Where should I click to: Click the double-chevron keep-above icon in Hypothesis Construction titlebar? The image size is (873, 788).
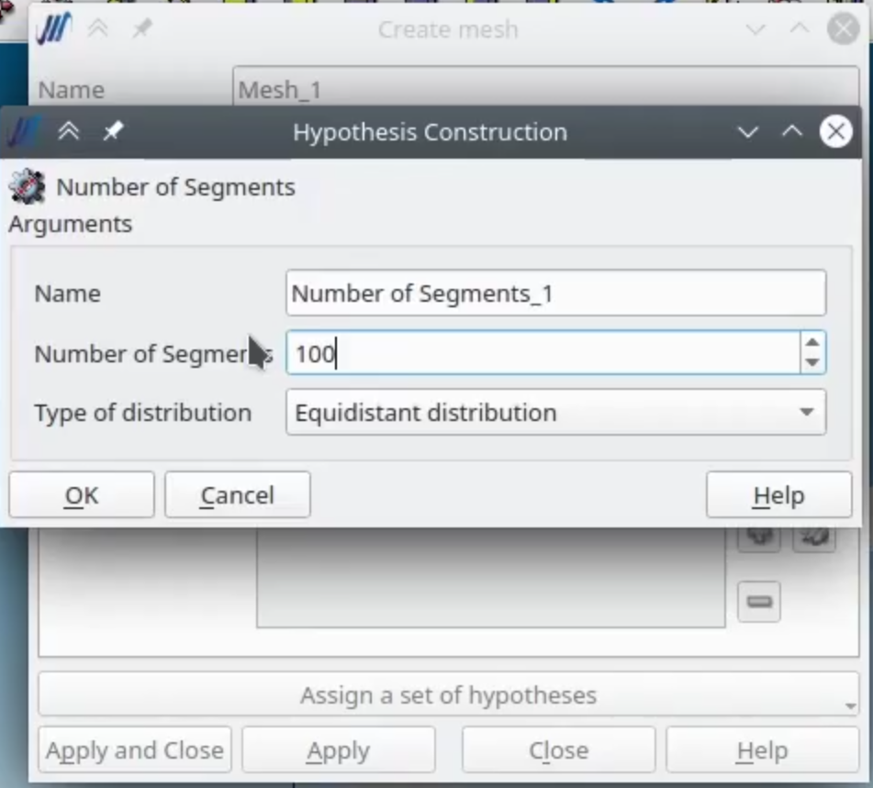(69, 131)
